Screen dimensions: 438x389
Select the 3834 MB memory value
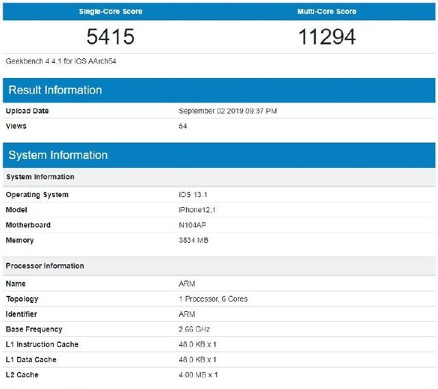click(194, 240)
